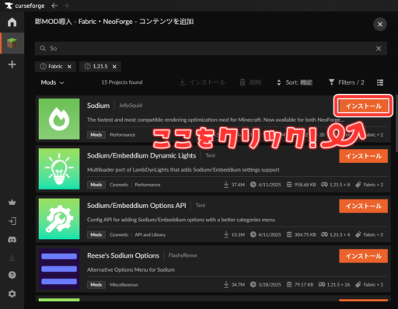The image size is (398, 309).
Task: Open Sodium/Embeddium Dynamic Lights thumbnail
Action: pos(59,168)
